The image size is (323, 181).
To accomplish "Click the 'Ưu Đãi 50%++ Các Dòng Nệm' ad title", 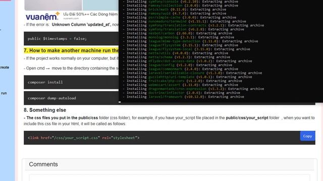I will tap(90, 14).
